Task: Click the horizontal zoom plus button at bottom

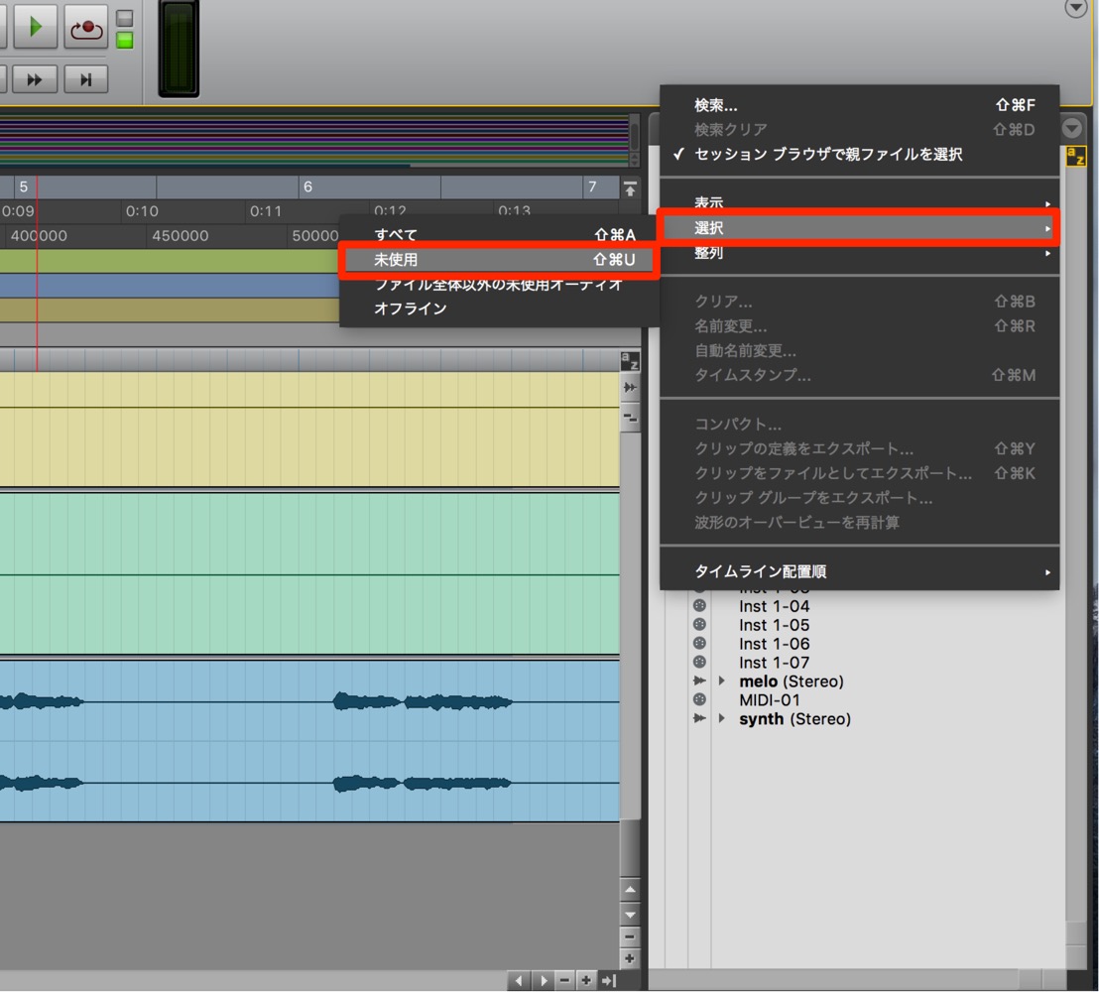Action: [586, 980]
